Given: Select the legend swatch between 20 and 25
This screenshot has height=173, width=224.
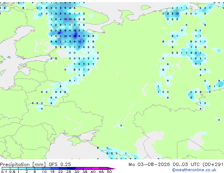Looking at the screenshot, I should [x=63, y=168].
